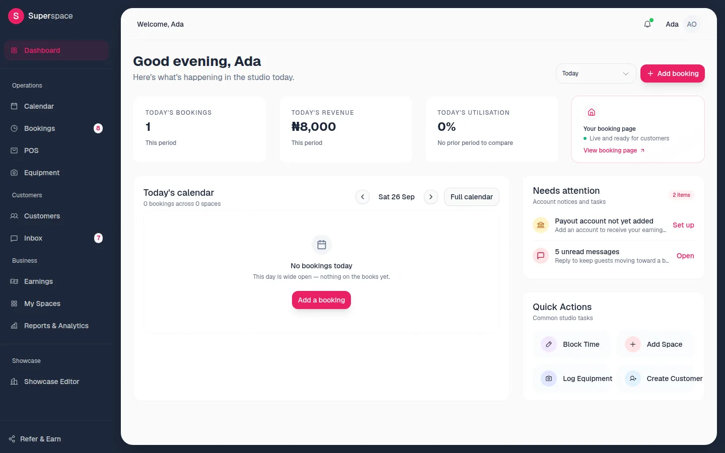
Task: Click the Welcome, Ada header text
Action: click(160, 24)
